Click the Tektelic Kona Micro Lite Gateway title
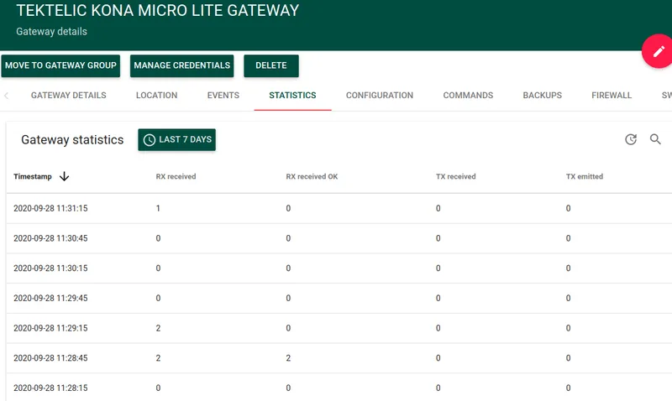Viewport: 672px width, 401px height. (x=158, y=10)
